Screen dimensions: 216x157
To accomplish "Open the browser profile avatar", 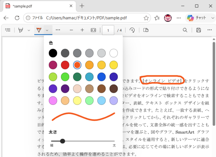I will pos(168,18).
